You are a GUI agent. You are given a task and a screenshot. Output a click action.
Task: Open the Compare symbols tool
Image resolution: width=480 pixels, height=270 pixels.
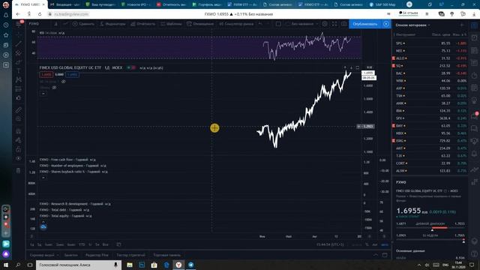83,24
